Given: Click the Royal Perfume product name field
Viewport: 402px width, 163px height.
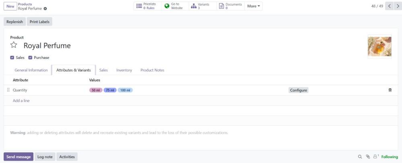Looking at the screenshot, I should (47, 45).
